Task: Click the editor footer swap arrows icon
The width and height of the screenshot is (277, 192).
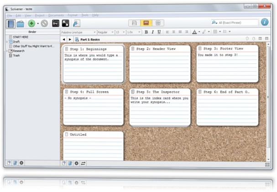Action: pos(83,163)
